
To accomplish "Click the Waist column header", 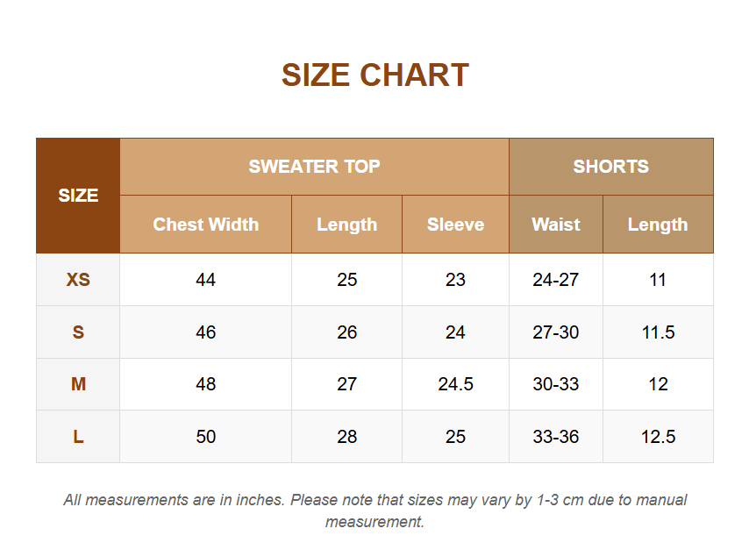I will pyautogui.click(x=556, y=225).
